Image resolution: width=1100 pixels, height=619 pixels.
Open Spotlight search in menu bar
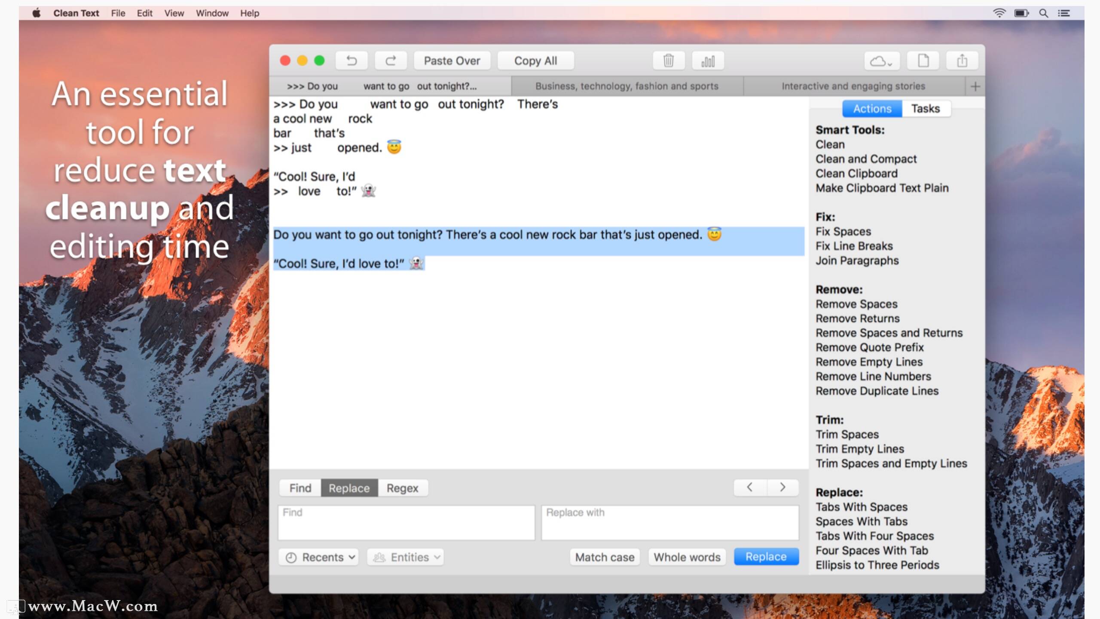pyautogui.click(x=1043, y=13)
